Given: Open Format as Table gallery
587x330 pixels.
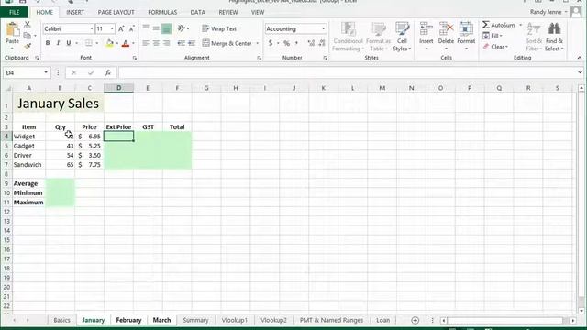Looking at the screenshot, I should [378, 37].
